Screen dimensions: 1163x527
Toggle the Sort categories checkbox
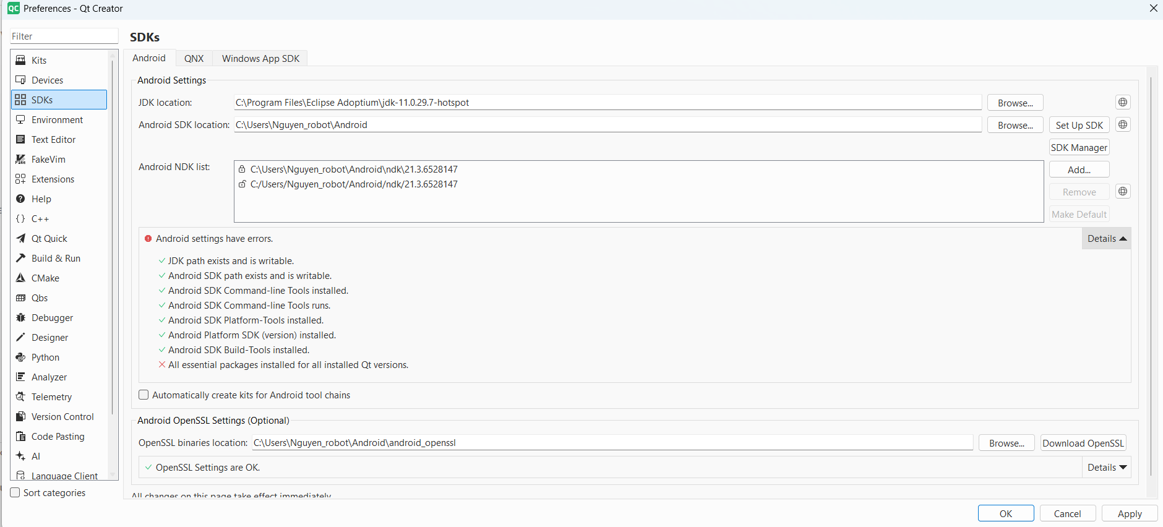pyautogui.click(x=15, y=492)
